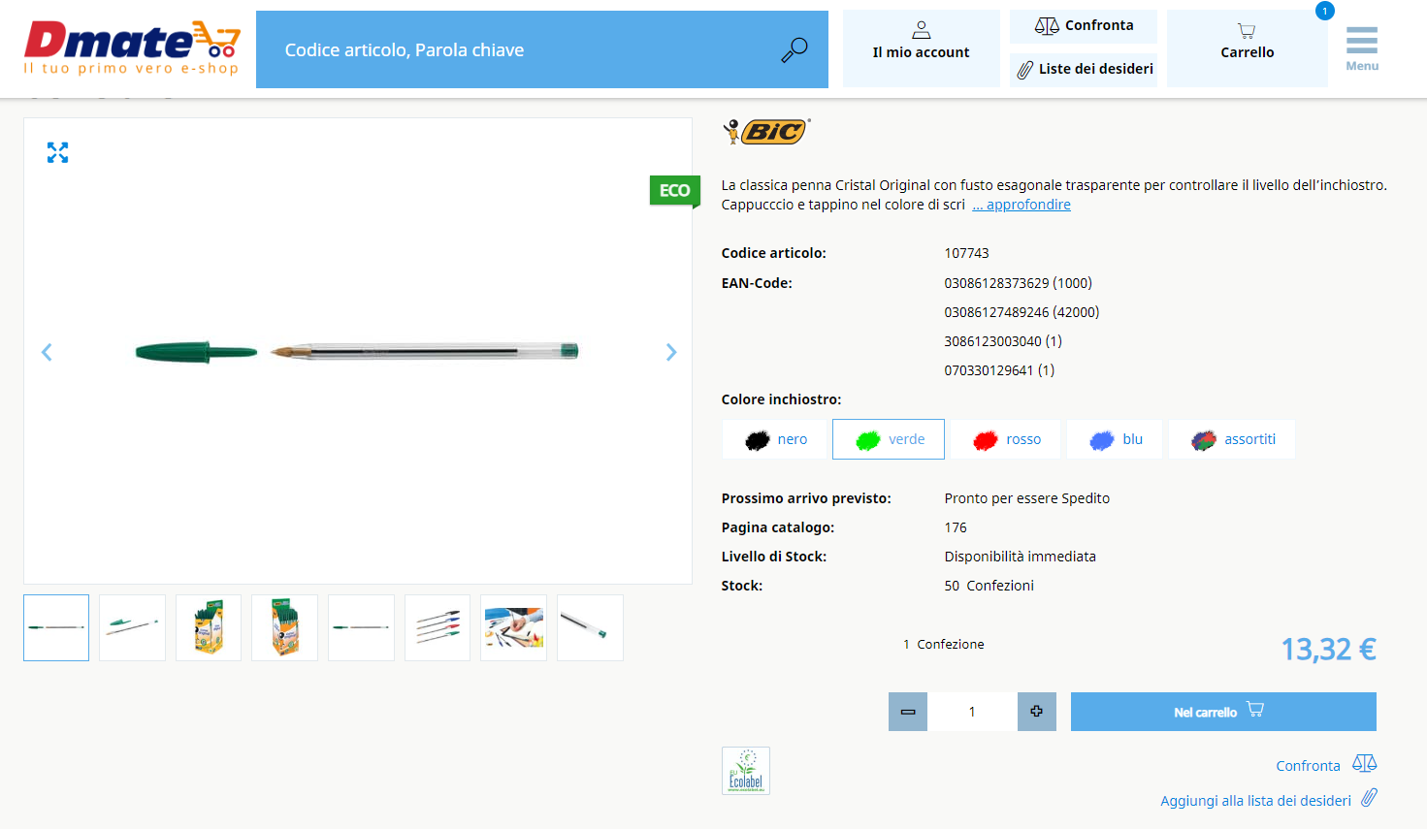Click Aggiungi alla lista dei desideri
1427x829 pixels.
pyautogui.click(x=1269, y=800)
